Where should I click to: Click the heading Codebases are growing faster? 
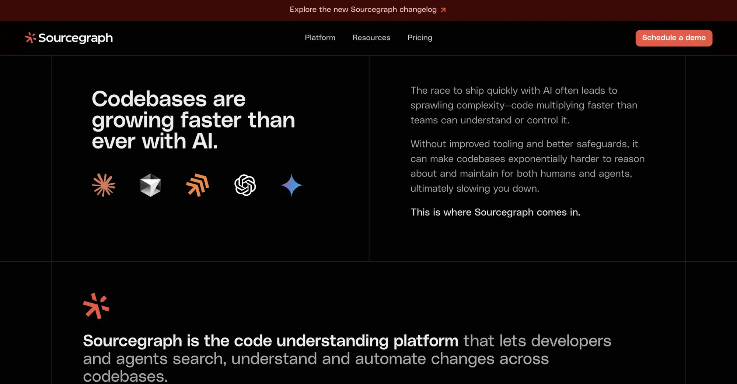point(193,120)
